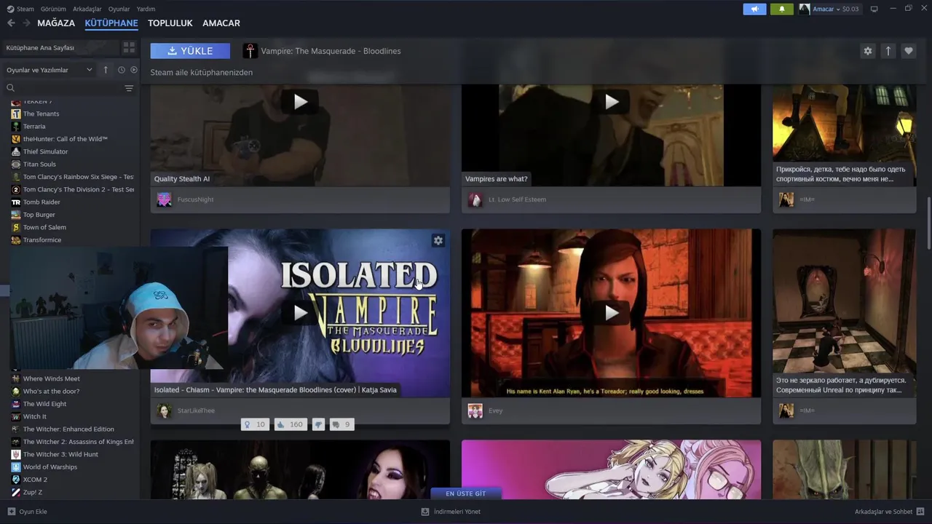
Task: Select Tomb Raider in library
Action: pos(42,202)
